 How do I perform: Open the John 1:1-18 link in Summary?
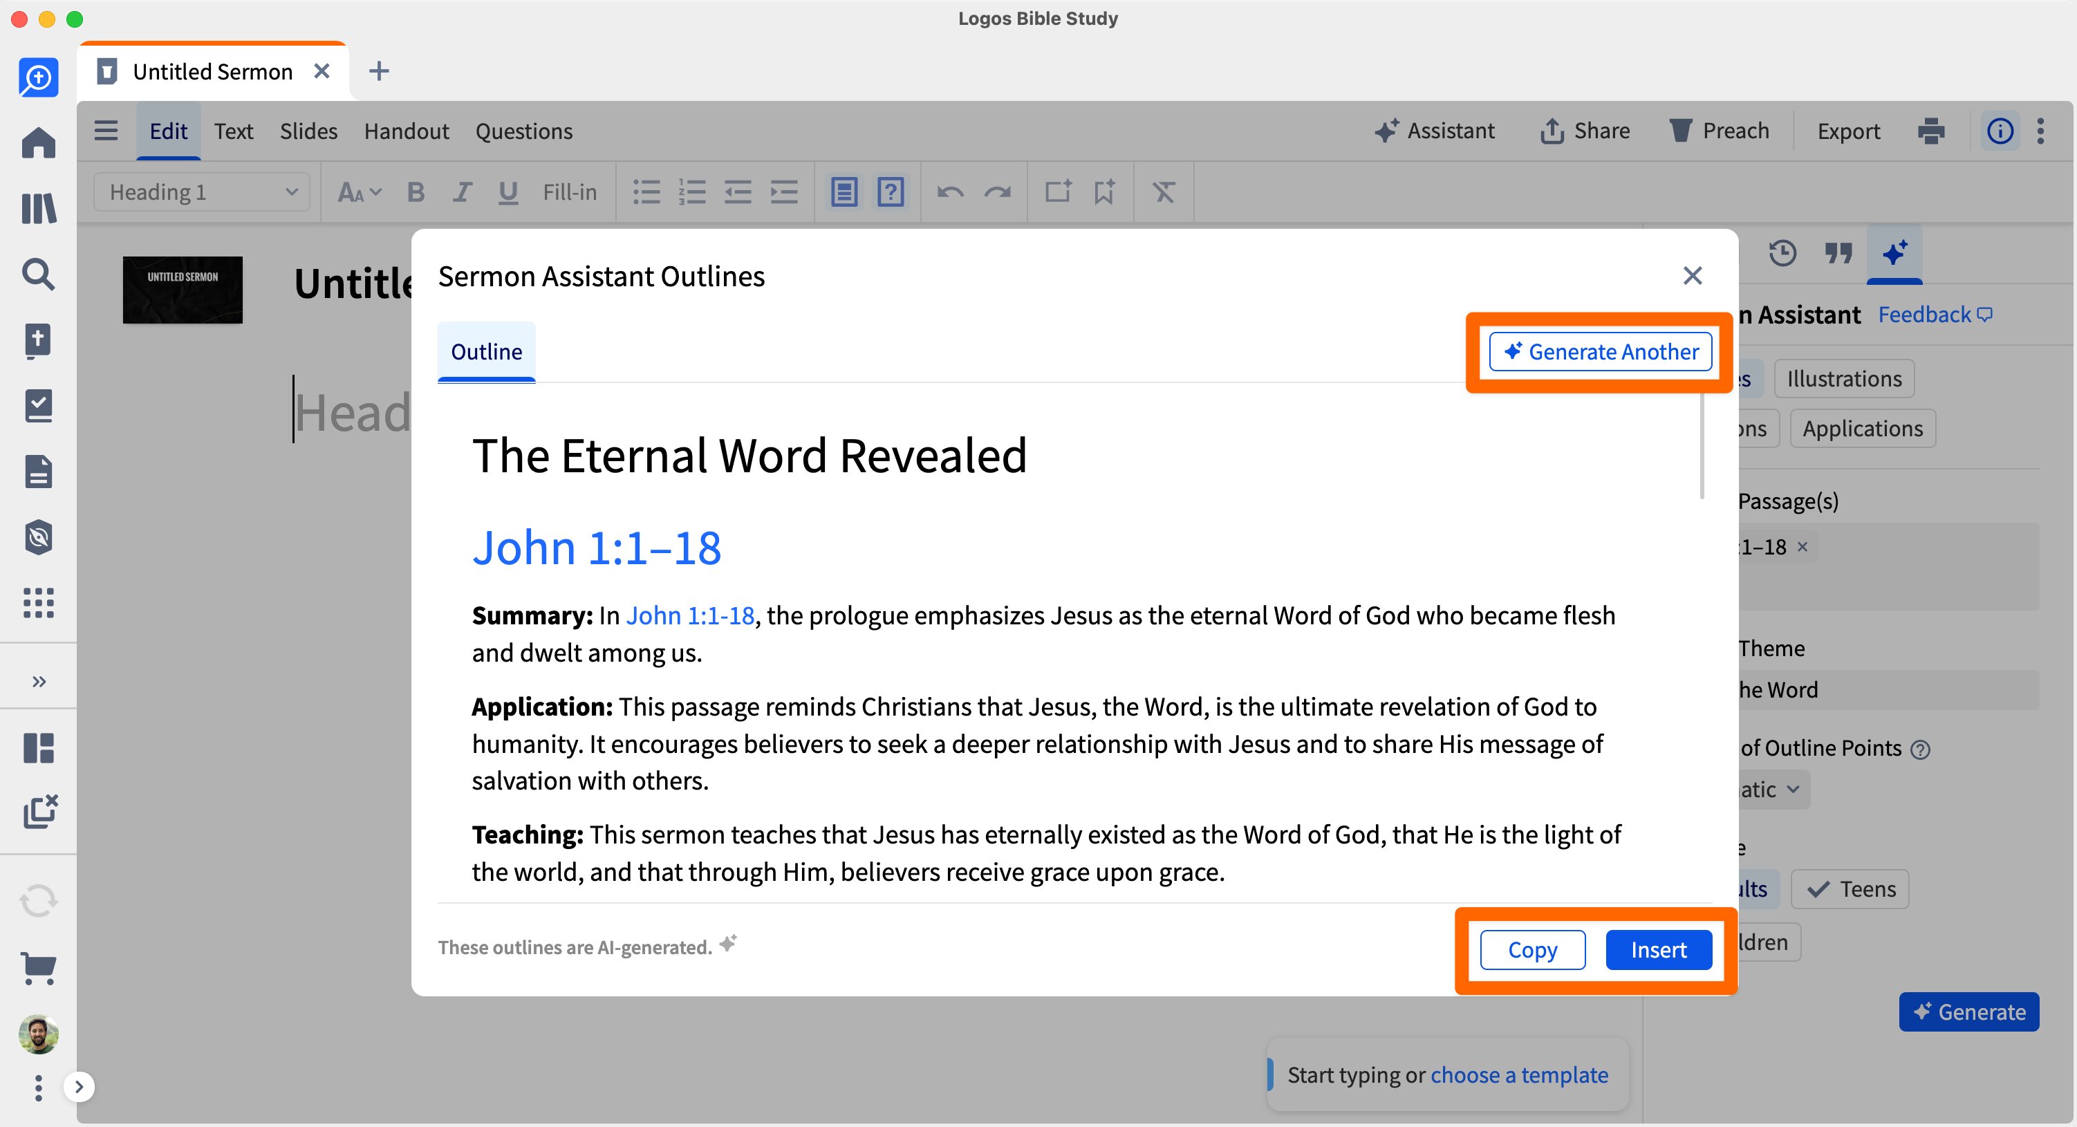(690, 615)
